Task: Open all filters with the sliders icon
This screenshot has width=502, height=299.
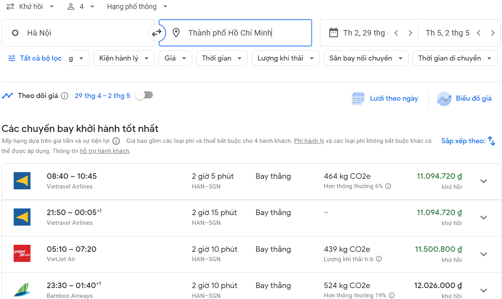Action: tap(12, 59)
